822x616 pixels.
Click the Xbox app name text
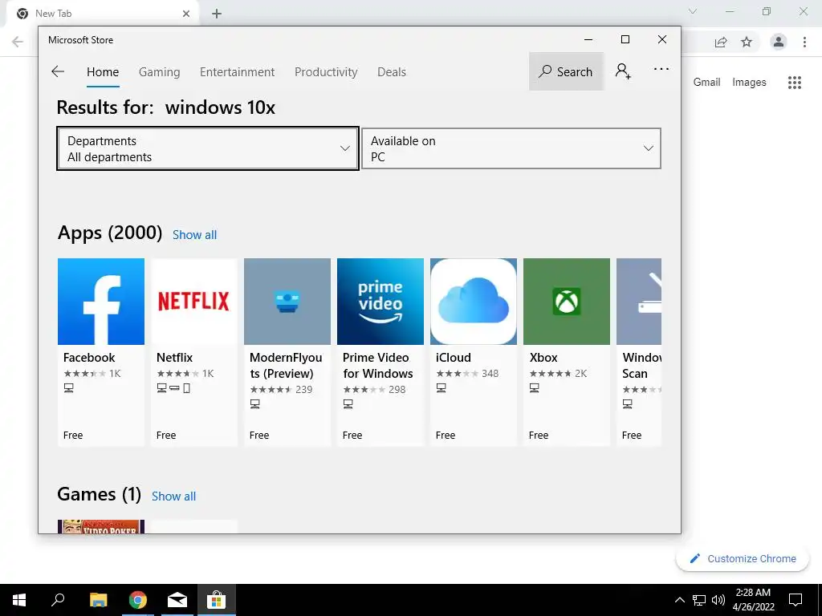click(543, 358)
